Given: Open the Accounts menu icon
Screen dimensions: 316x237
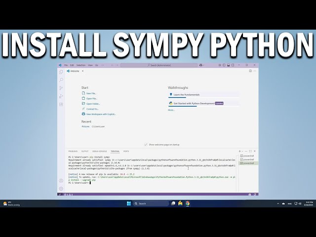Looking at the screenshot, I should (61, 181).
